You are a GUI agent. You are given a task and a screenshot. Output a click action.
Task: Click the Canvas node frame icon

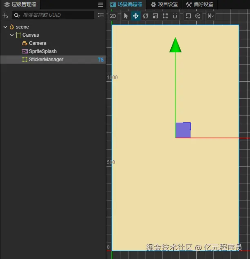point(18,35)
